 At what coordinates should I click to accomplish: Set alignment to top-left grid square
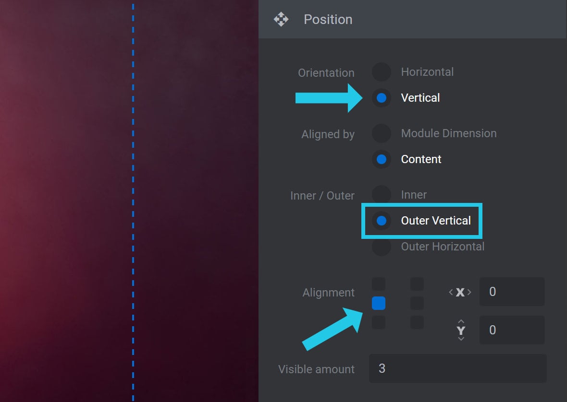[x=379, y=284]
